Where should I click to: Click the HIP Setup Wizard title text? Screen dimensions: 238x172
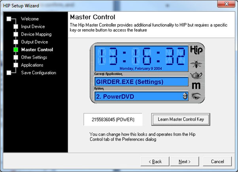(21, 6)
